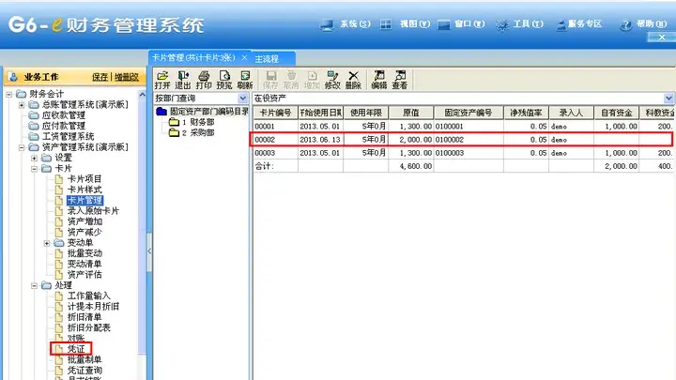Open 卡片项目 in the tree
This screenshot has width=676, height=380.
[84, 179]
